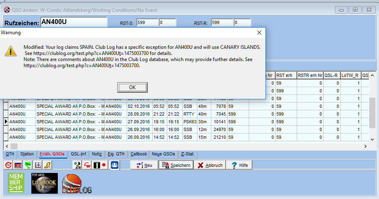379x199 pixels.
Task: Confirm the warning with the OK button
Action: (x=132, y=87)
